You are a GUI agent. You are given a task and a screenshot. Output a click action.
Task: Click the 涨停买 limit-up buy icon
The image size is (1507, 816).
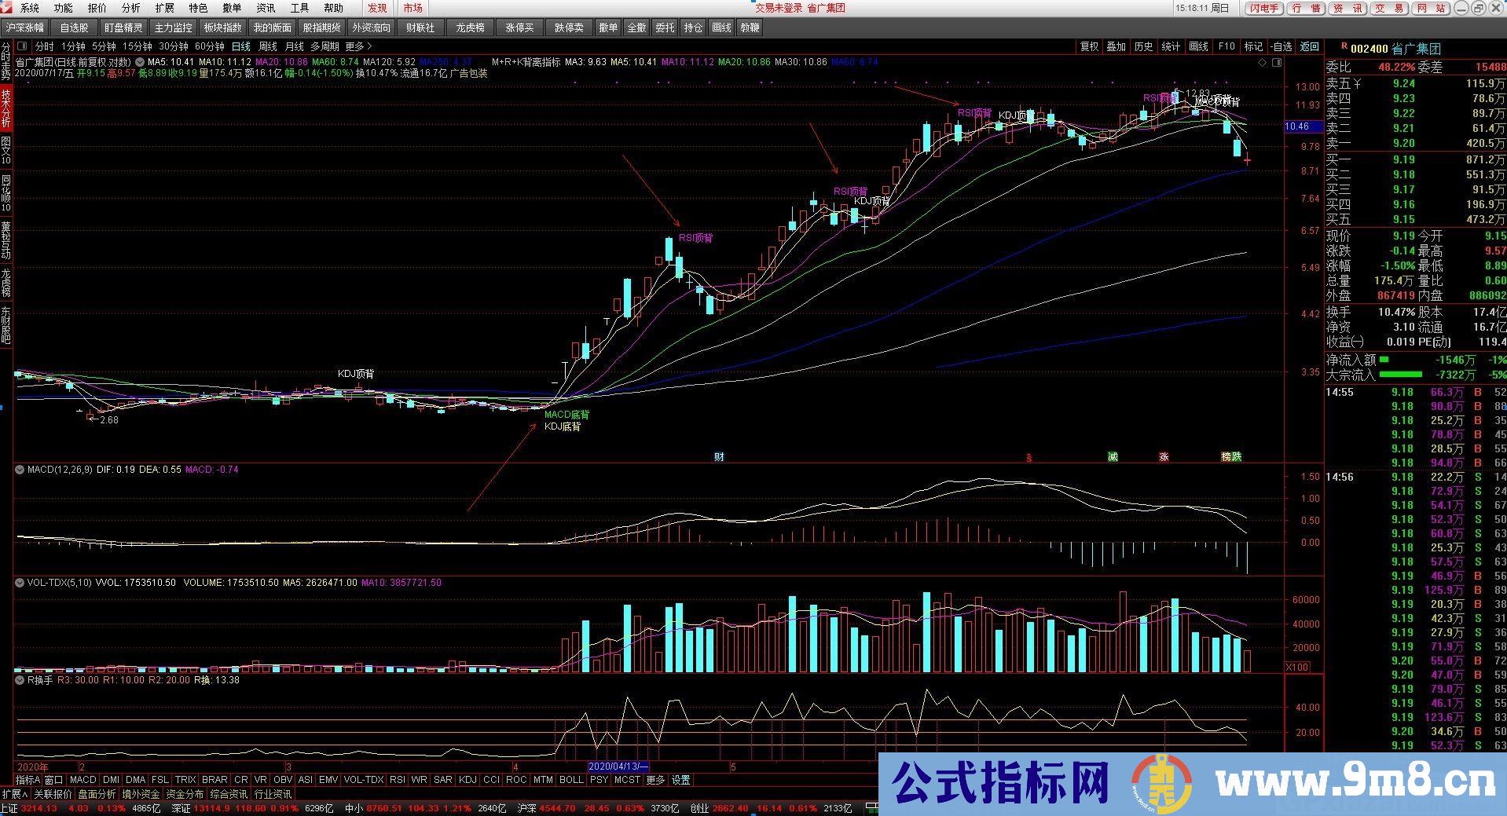tap(519, 27)
